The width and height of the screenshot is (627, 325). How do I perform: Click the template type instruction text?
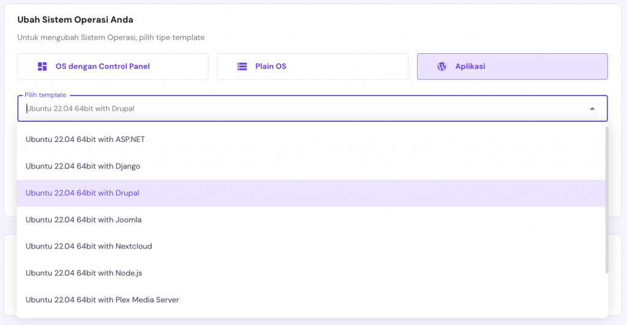coord(111,37)
